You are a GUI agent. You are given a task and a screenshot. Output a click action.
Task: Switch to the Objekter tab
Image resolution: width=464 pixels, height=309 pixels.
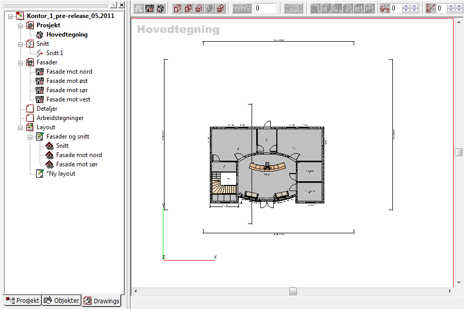point(61,300)
